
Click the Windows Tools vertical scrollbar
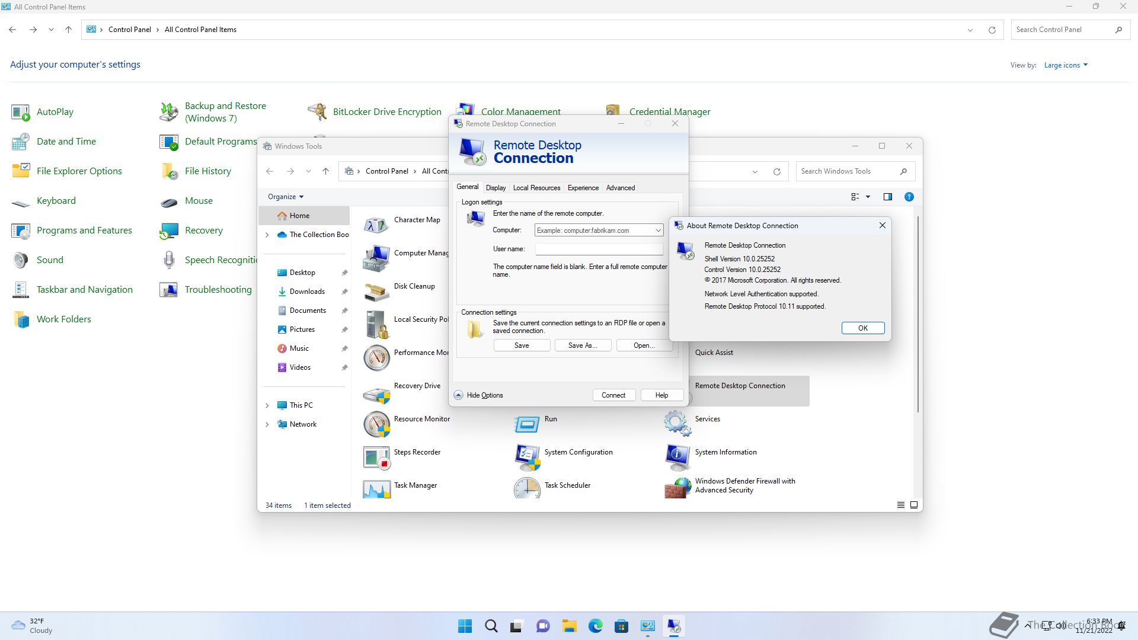(x=918, y=314)
